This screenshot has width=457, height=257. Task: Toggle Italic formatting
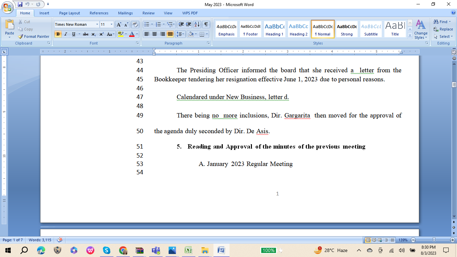[x=66, y=34]
